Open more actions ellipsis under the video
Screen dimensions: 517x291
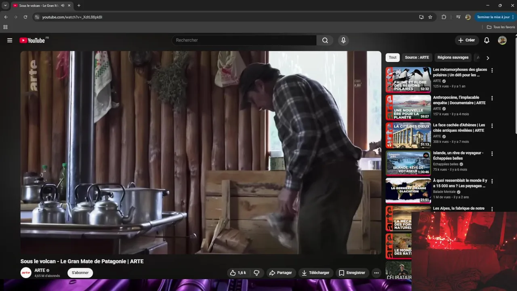click(x=376, y=273)
